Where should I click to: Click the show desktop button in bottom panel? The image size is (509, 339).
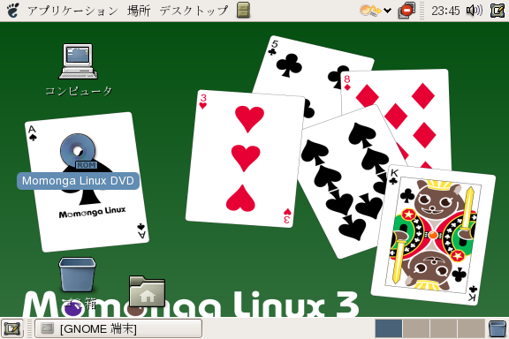tap(12, 328)
